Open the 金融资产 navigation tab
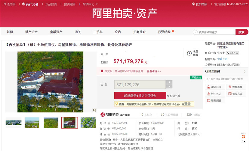Image resolution: width=249 pixels, height=151 pixels. [x=56, y=32]
